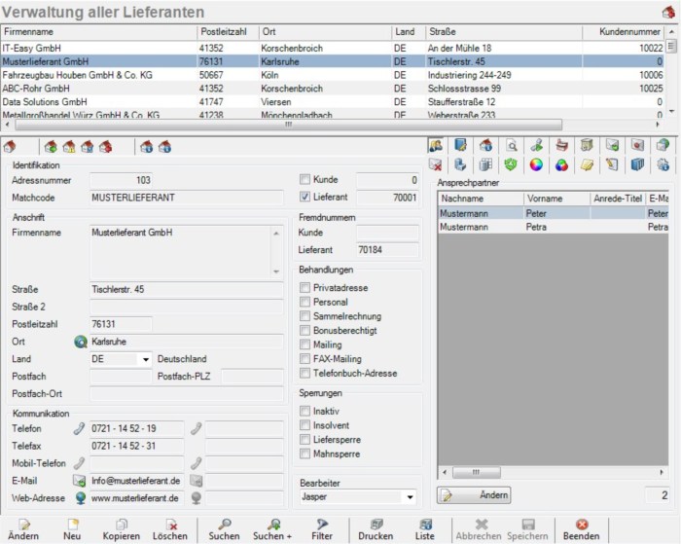This screenshot has height=544, width=681.
Task: Click the house icon with green arrow
Action: [x=51, y=147]
